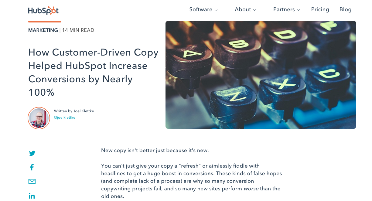Viewport: 372px width, 201px height.
Task: Share the article via LinkedIn icon
Action: point(32,196)
